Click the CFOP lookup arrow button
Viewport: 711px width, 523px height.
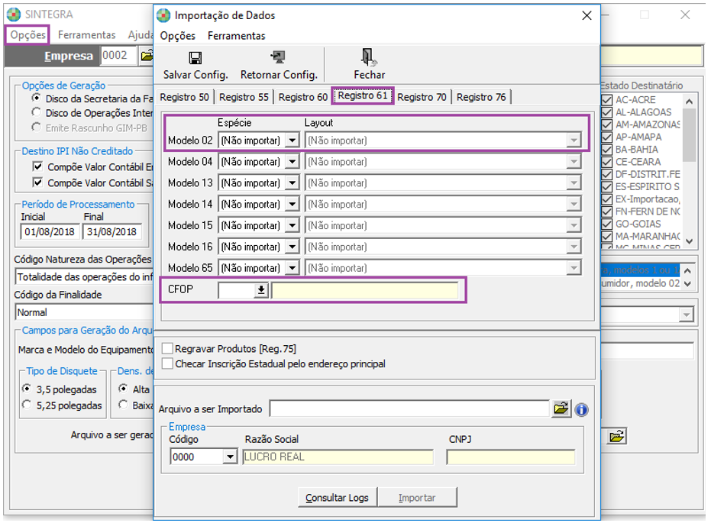tap(261, 290)
